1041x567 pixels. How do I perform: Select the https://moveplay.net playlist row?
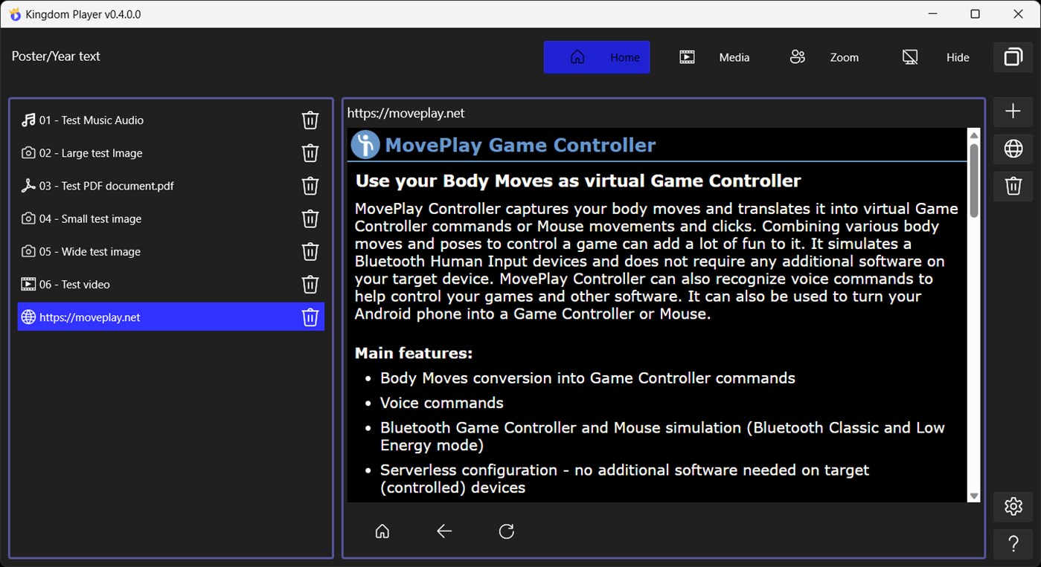tap(171, 317)
